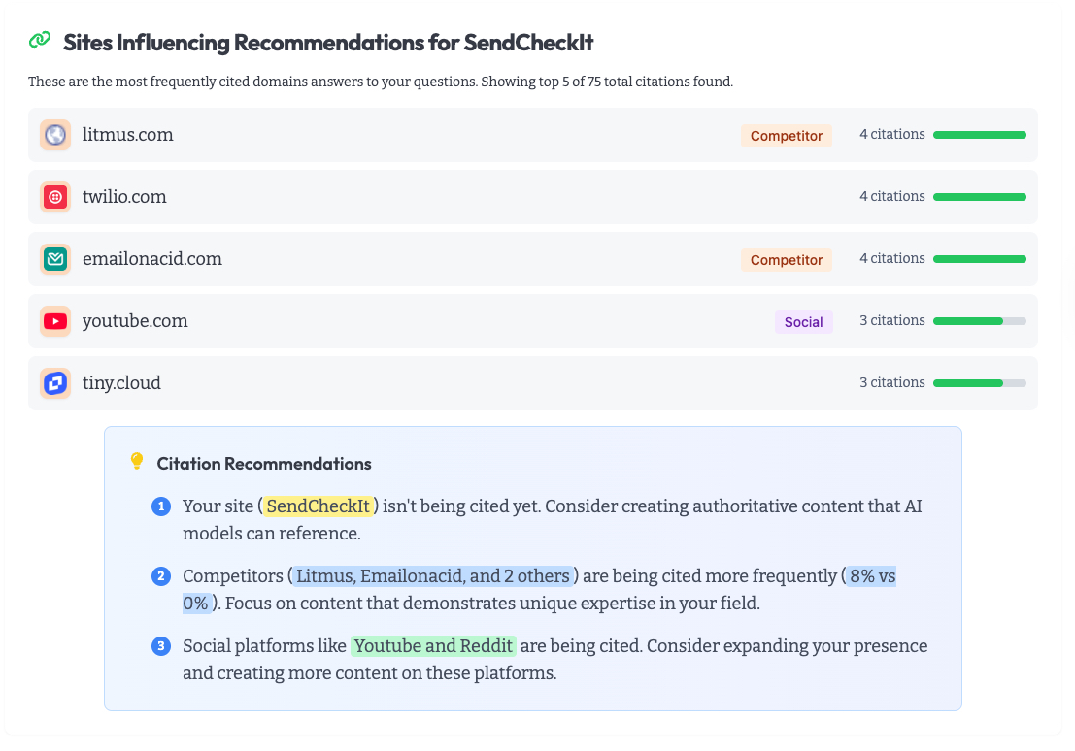Image resolution: width=1075 pixels, height=751 pixels.
Task: Click the highlighted Youtube and Reddit text
Action: [433, 646]
